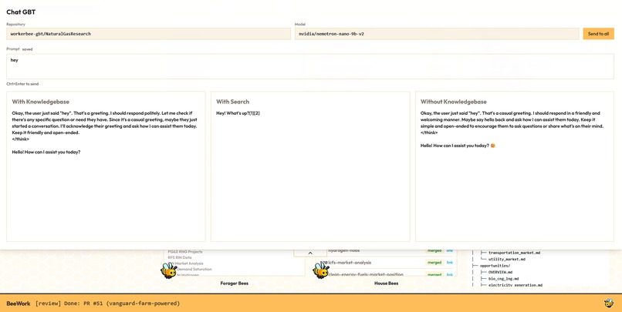Select transportation_market.md in file tree

pyautogui.click(x=514, y=253)
